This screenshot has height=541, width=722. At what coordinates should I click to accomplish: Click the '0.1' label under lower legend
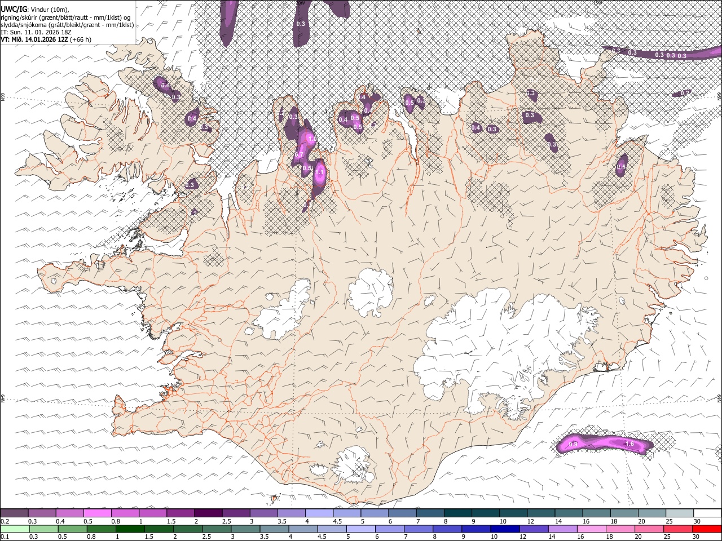point(5,537)
